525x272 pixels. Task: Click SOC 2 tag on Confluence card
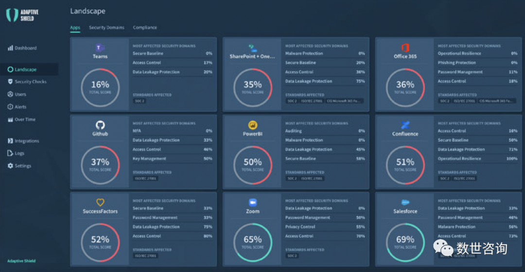coord(444,178)
